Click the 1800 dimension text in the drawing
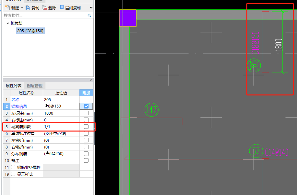Image resolution: width=297 pixels, height=195 pixels. pyautogui.click(x=279, y=45)
